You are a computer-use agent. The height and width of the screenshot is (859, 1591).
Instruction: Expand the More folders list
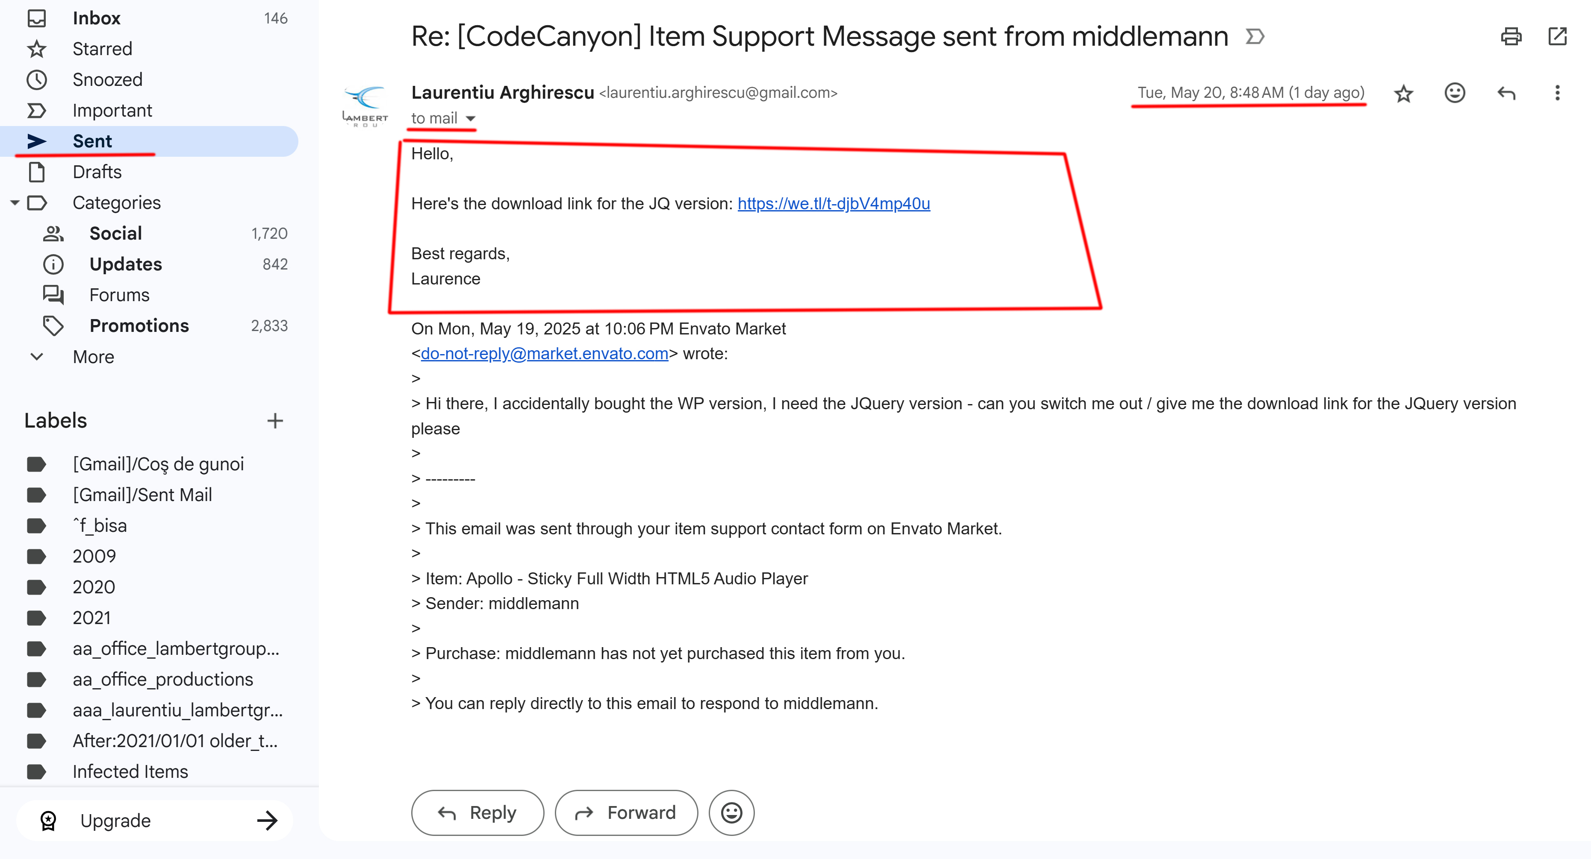37,357
